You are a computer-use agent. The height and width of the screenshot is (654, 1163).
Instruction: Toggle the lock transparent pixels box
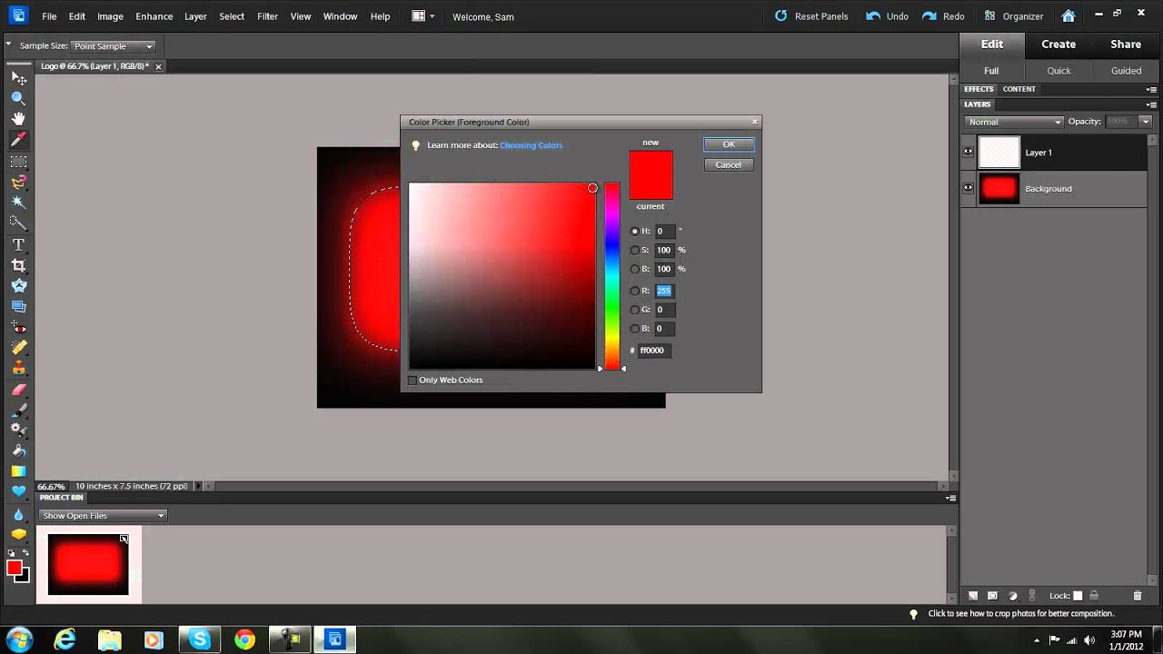pos(1078,596)
